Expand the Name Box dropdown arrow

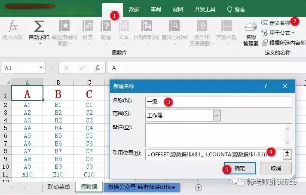[41, 68]
